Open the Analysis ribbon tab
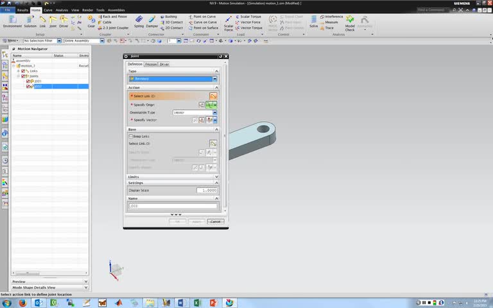The width and height of the screenshot is (493, 308). [x=62, y=10]
